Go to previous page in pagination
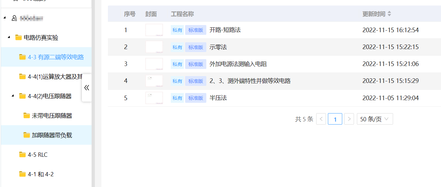The height and width of the screenshot is (187, 441). pyautogui.click(x=321, y=119)
